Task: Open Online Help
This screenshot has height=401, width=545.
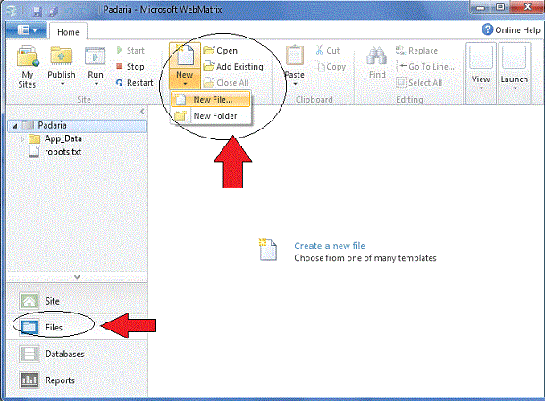Action: coord(511,29)
